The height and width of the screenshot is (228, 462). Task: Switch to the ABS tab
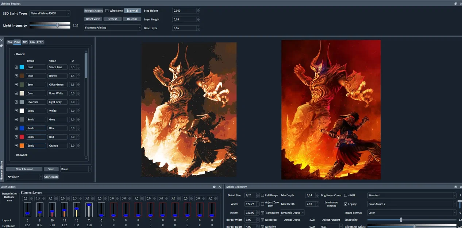click(x=25, y=42)
